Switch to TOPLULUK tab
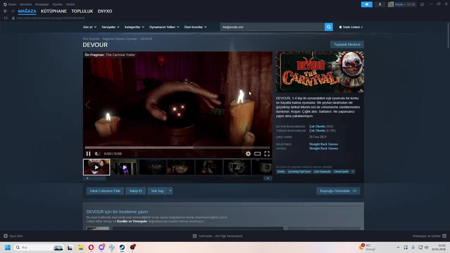This screenshot has width=450, height=253. click(82, 11)
